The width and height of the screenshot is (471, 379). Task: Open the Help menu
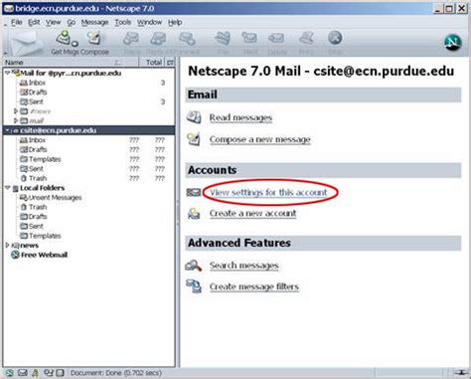175,23
